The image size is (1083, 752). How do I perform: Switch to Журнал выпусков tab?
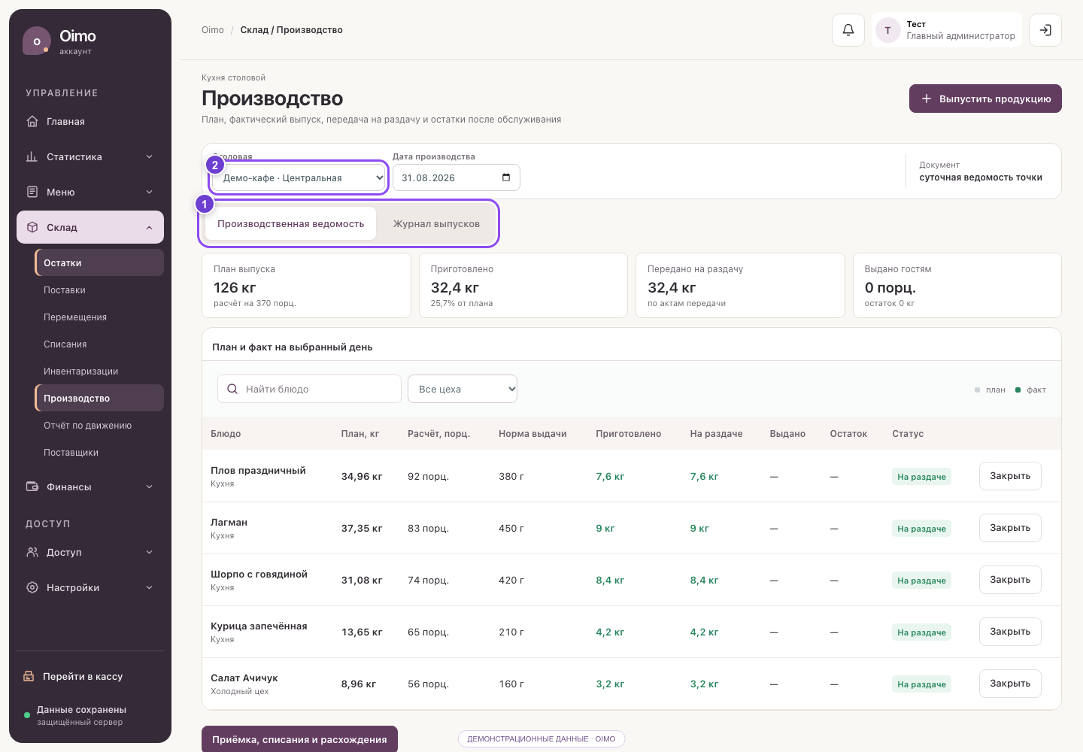pos(436,223)
